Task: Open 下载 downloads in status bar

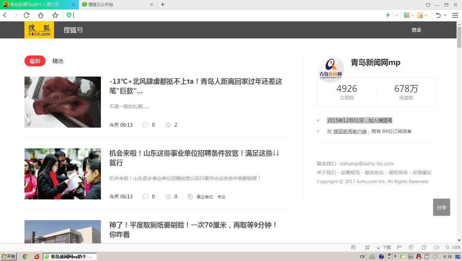Action: pyautogui.click(x=384, y=247)
